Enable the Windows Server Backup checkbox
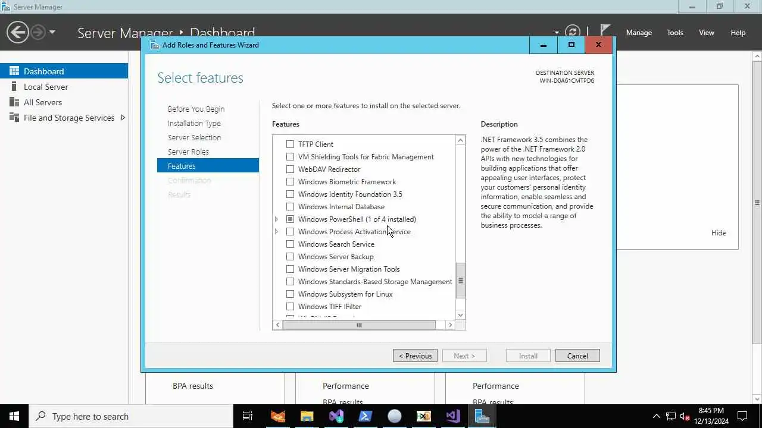This screenshot has height=428, width=762. 290,256
